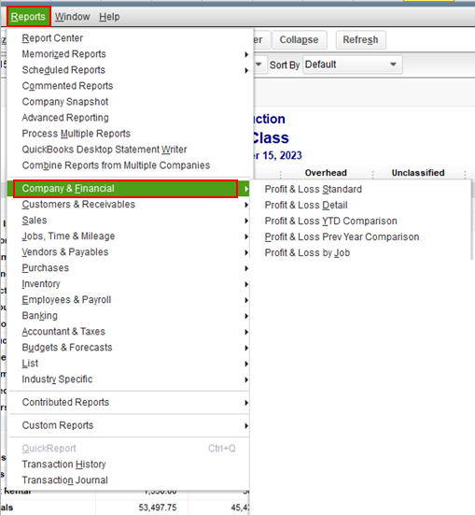Run Profit & Loss YTD Comparison
This screenshot has height=515, width=475.
(360, 221)
